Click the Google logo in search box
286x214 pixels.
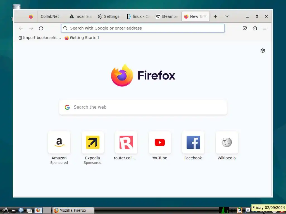coord(67,107)
